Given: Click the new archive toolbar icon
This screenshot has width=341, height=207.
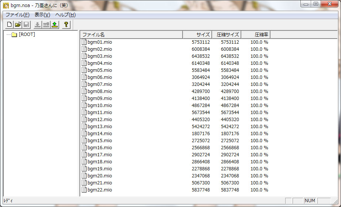Looking at the screenshot, I should point(9,25).
